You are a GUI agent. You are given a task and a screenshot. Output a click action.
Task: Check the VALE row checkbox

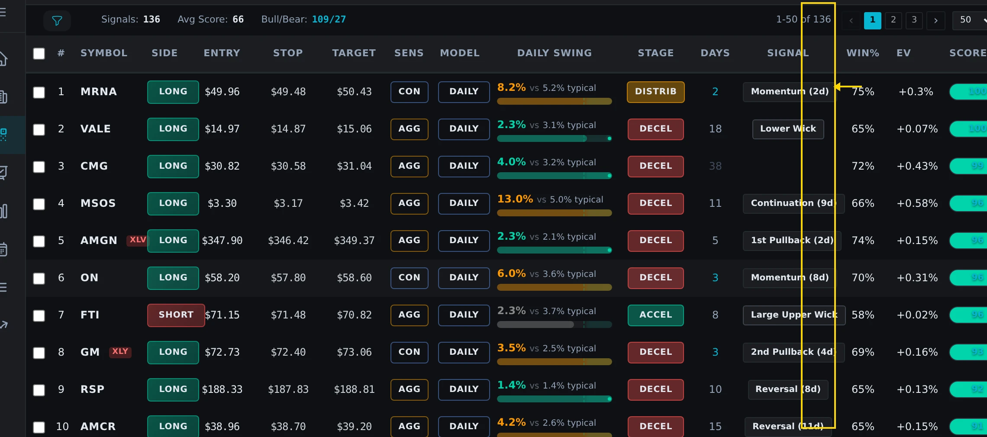pos(39,129)
